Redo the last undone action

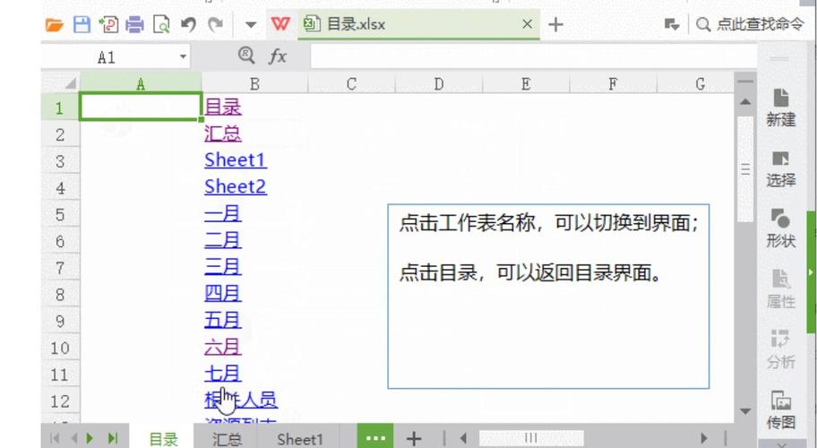coord(215,24)
